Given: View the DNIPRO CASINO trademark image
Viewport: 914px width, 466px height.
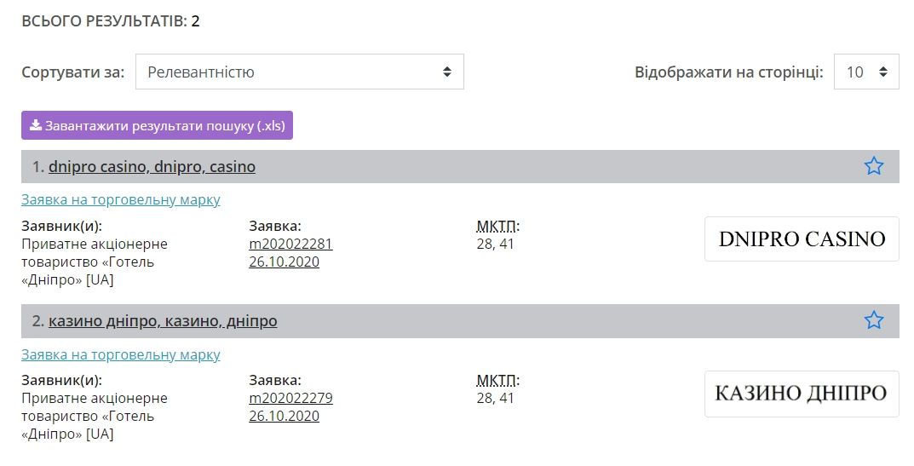Looking at the screenshot, I should tap(801, 239).
